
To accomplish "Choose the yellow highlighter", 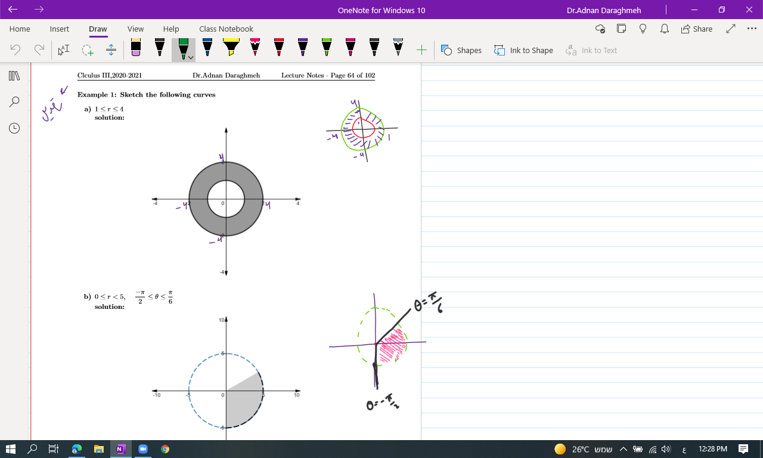I will [231, 48].
